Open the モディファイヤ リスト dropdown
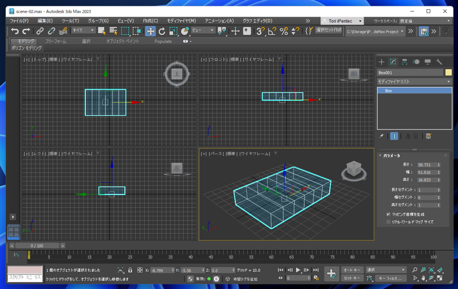 pyautogui.click(x=414, y=82)
